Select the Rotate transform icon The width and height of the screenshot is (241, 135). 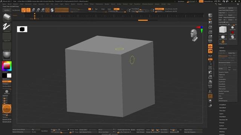(x=43, y=10)
